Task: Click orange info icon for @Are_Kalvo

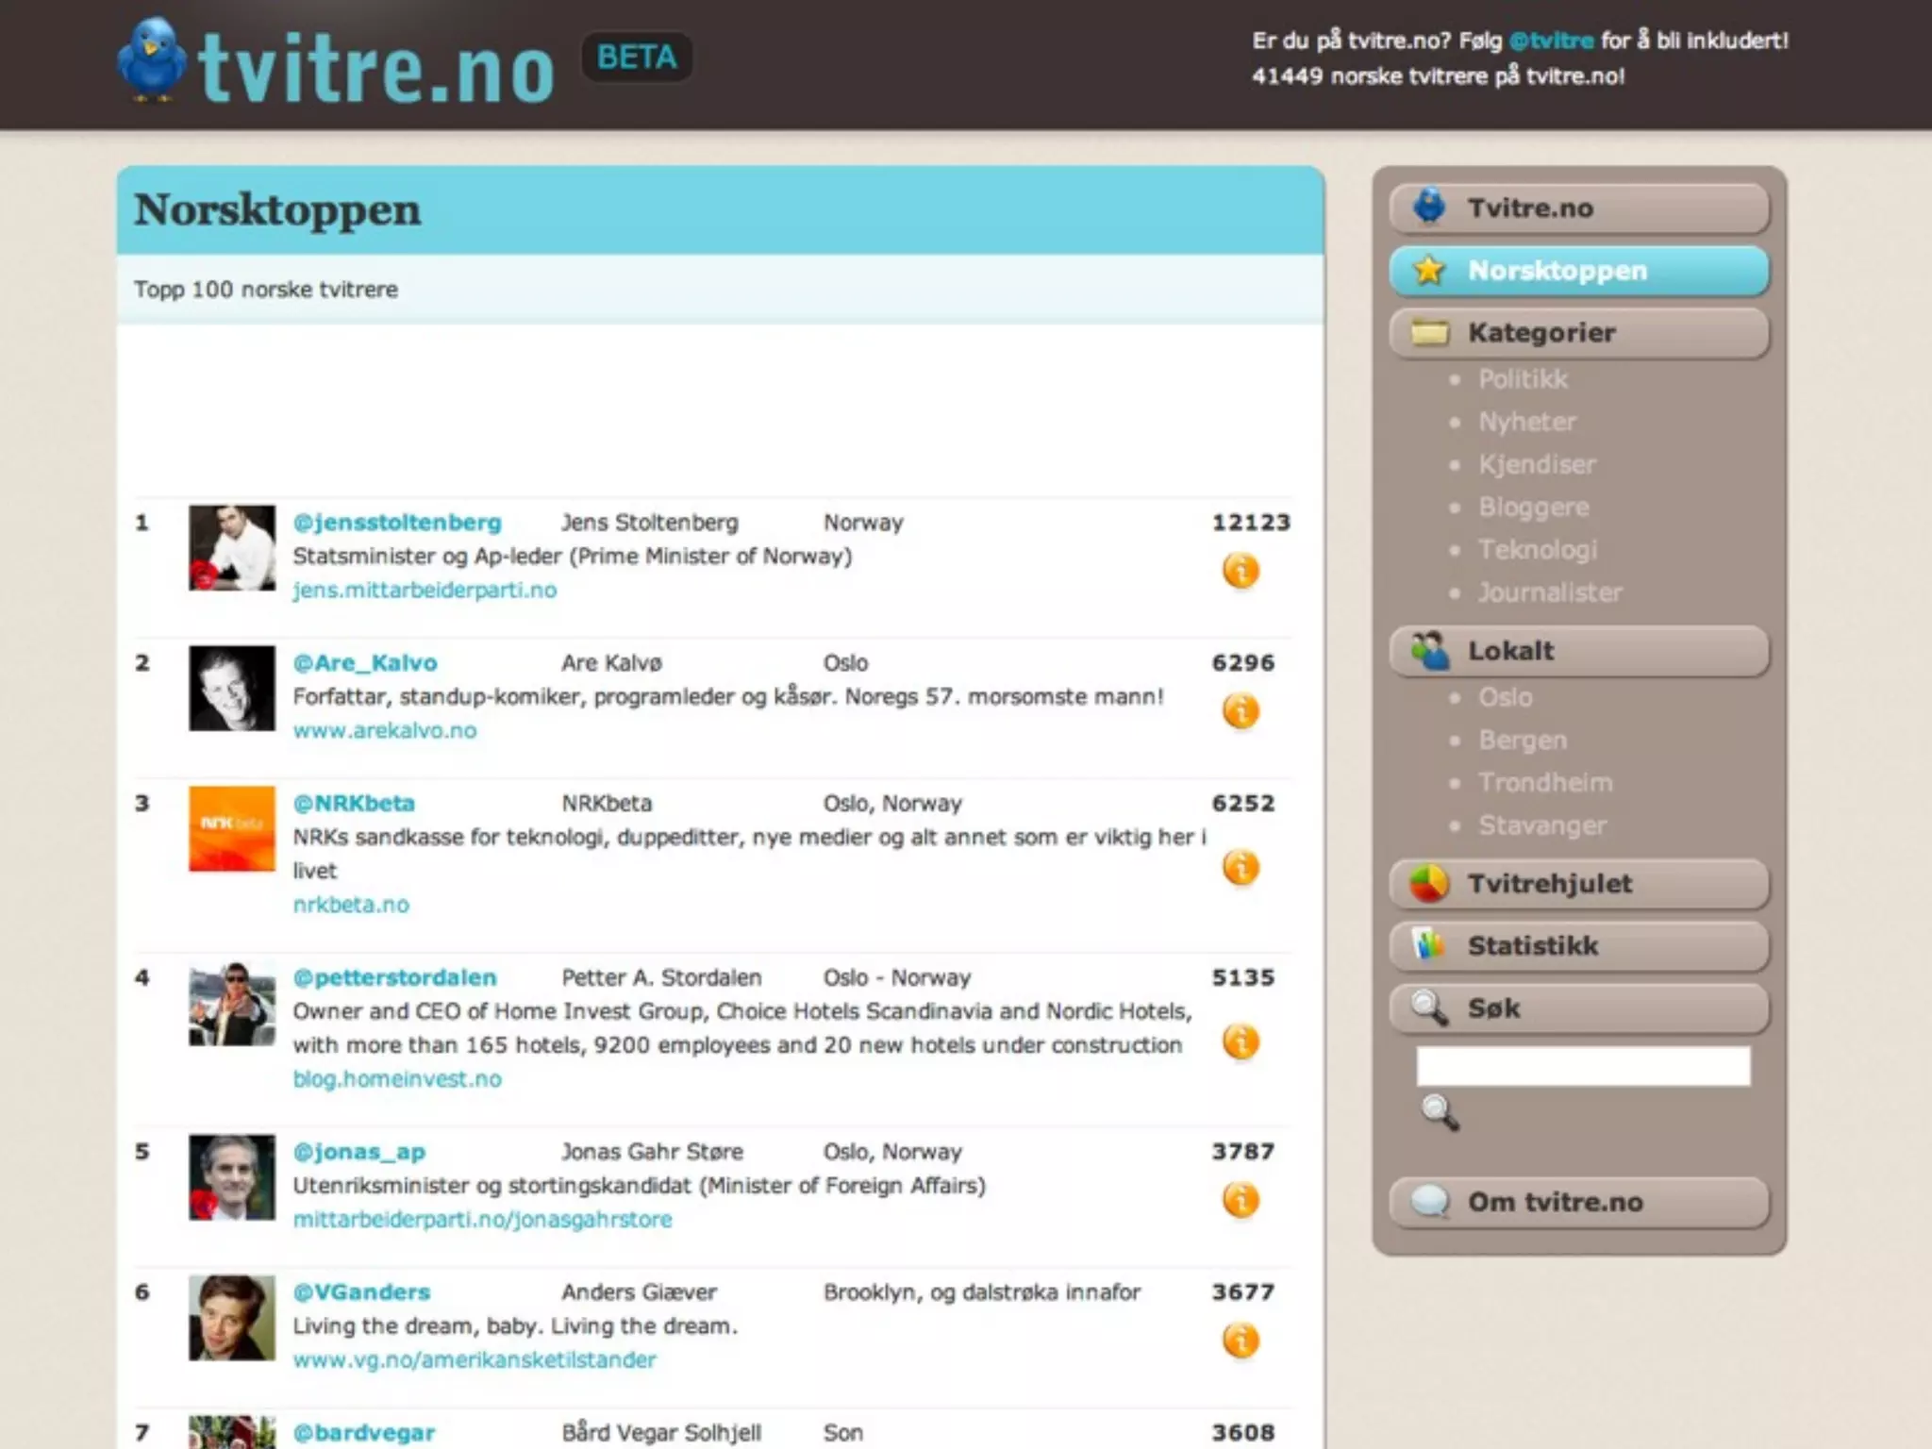Action: [1241, 711]
